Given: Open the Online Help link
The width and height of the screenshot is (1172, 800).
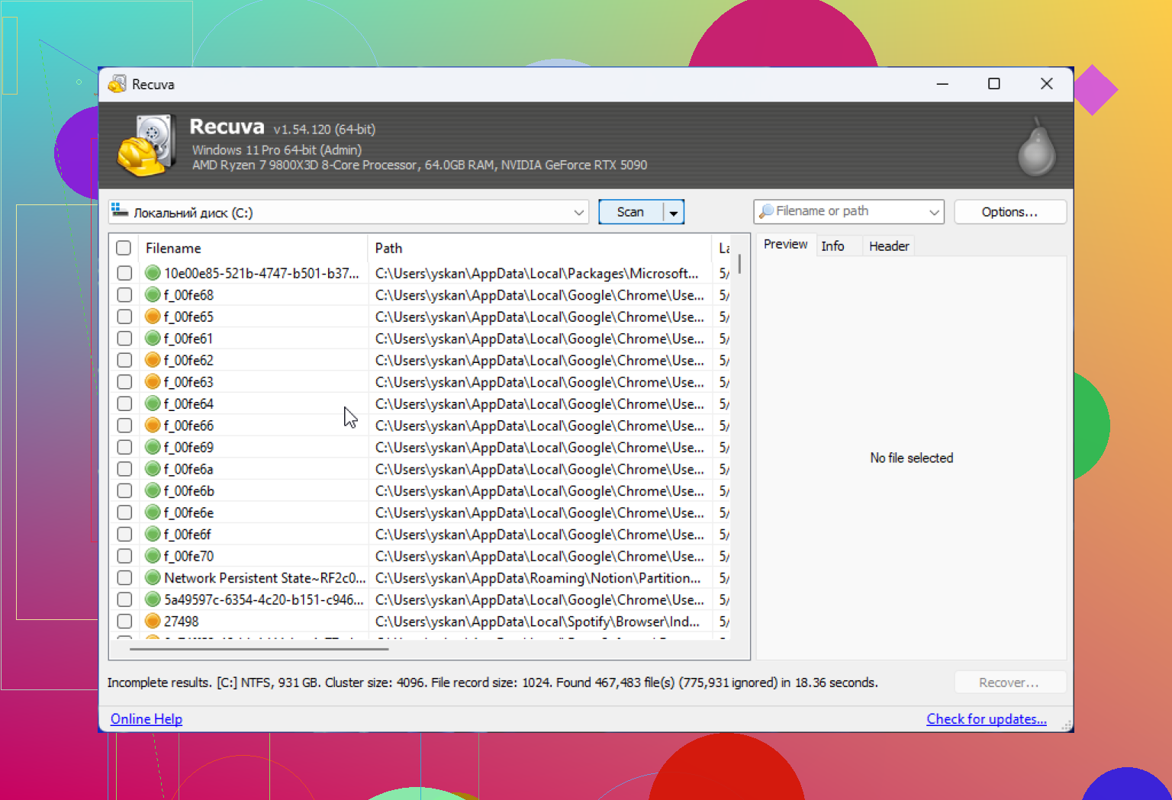Looking at the screenshot, I should (146, 718).
